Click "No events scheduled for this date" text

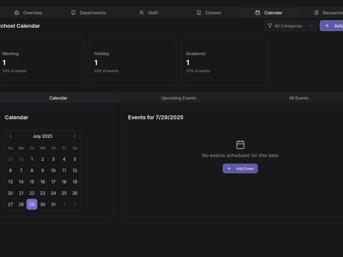[240, 155]
